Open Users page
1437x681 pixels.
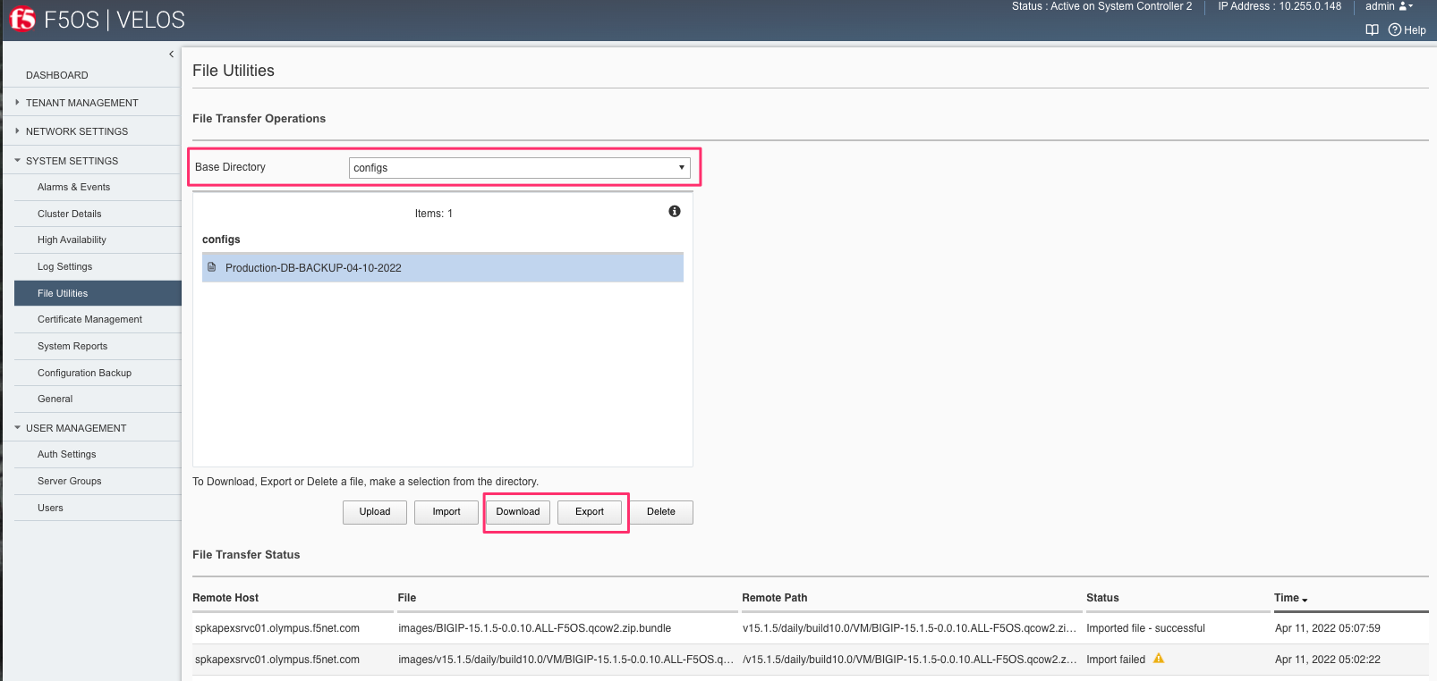[50, 508]
